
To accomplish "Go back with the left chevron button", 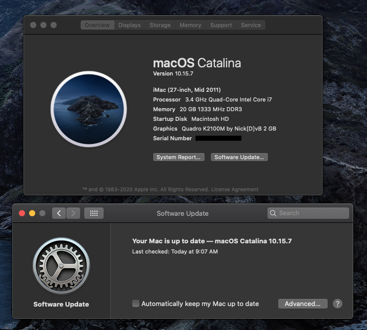I will point(59,213).
